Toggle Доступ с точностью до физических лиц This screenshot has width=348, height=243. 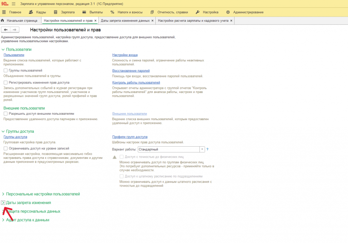pos(122,157)
